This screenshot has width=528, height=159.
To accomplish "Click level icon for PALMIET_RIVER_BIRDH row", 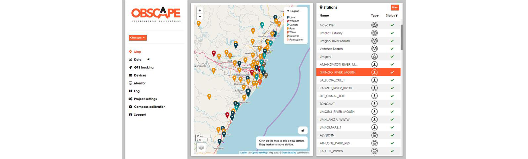I will pyautogui.click(x=374, y=88).
